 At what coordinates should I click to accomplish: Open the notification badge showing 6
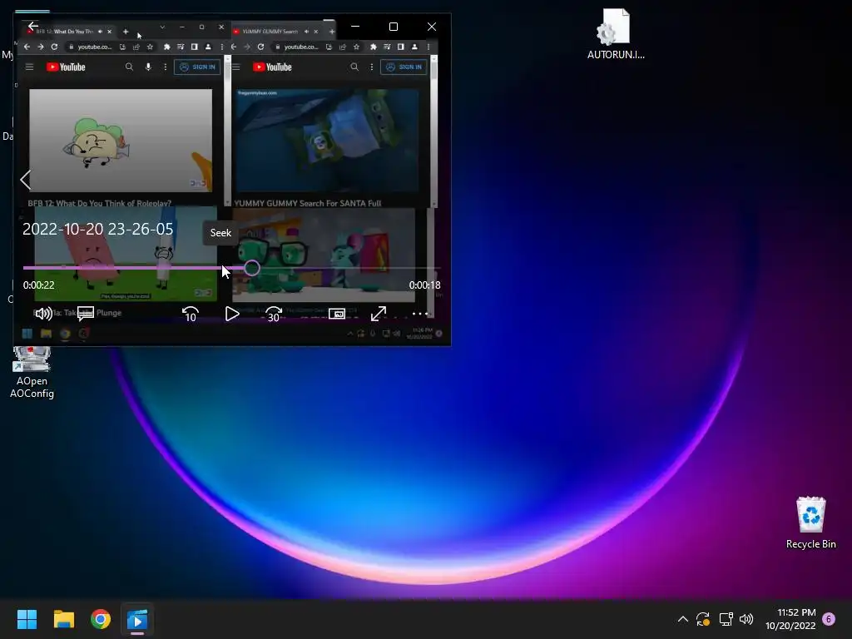coord(829,619)
